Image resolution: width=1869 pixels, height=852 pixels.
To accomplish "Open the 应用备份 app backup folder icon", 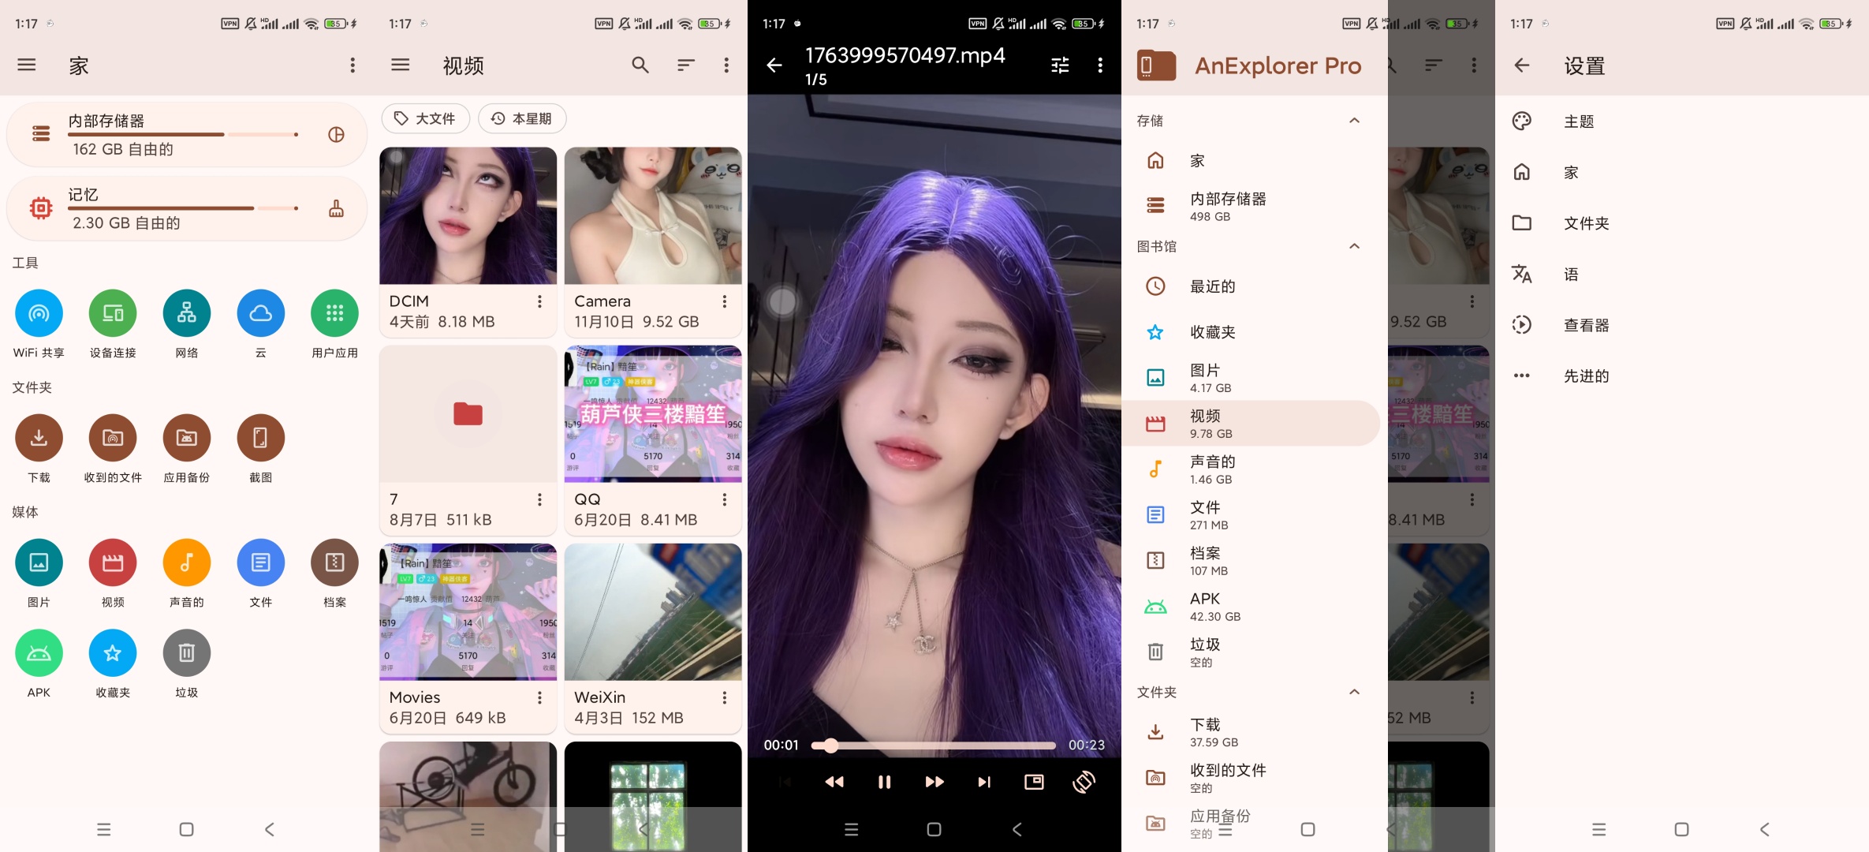I will 186,439.
